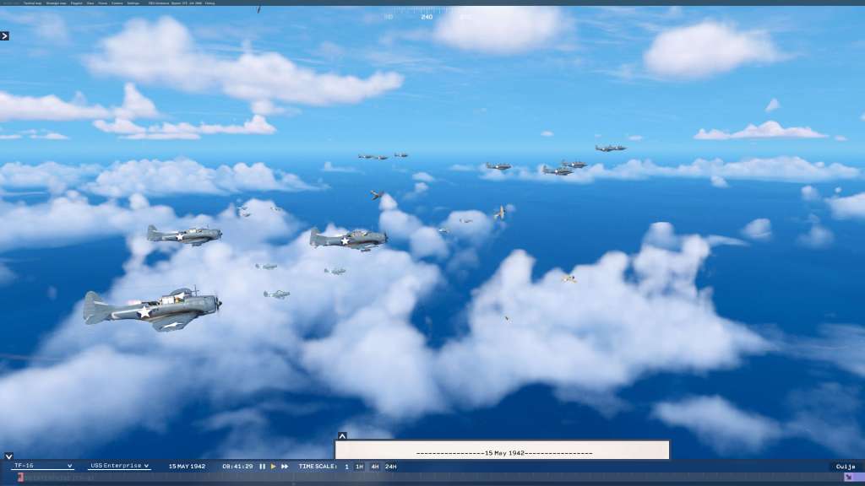The width and height of the screenshot is (865, 486).
Task: Pause the simulation
Action: click(x=262, y=467)
